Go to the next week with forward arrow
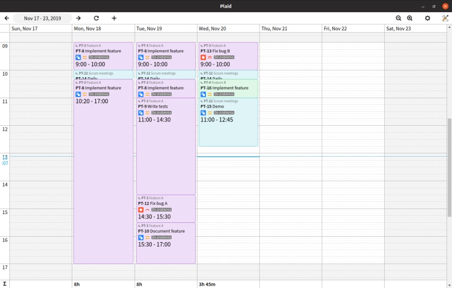 (x=78, y=18)
